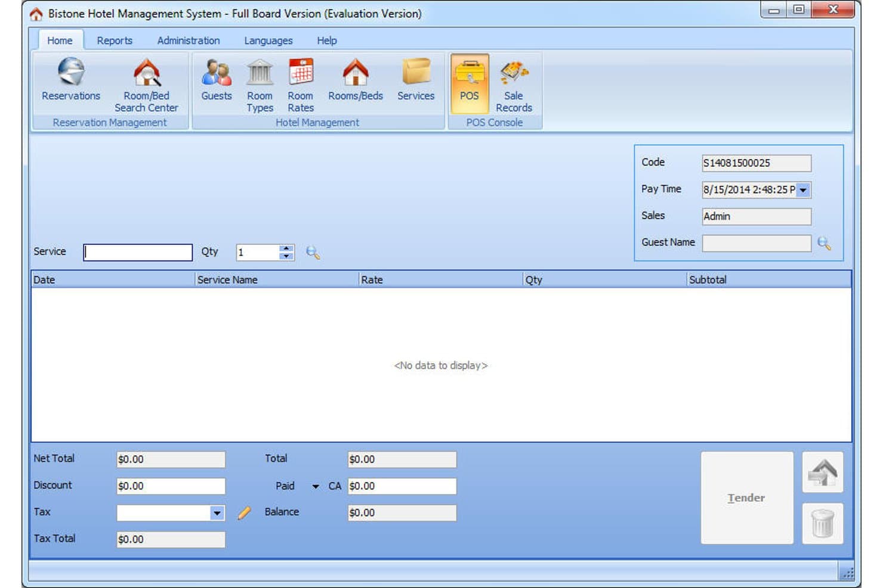Select the POS console button
Screen dimensions: 883x588
pos(470,83)
